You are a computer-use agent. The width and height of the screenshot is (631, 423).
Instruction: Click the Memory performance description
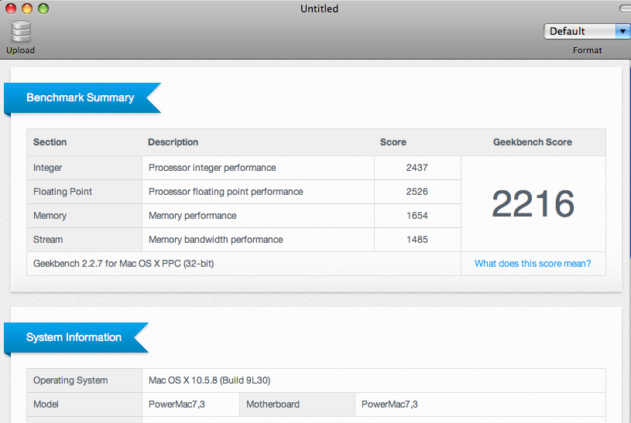point(192,216)
